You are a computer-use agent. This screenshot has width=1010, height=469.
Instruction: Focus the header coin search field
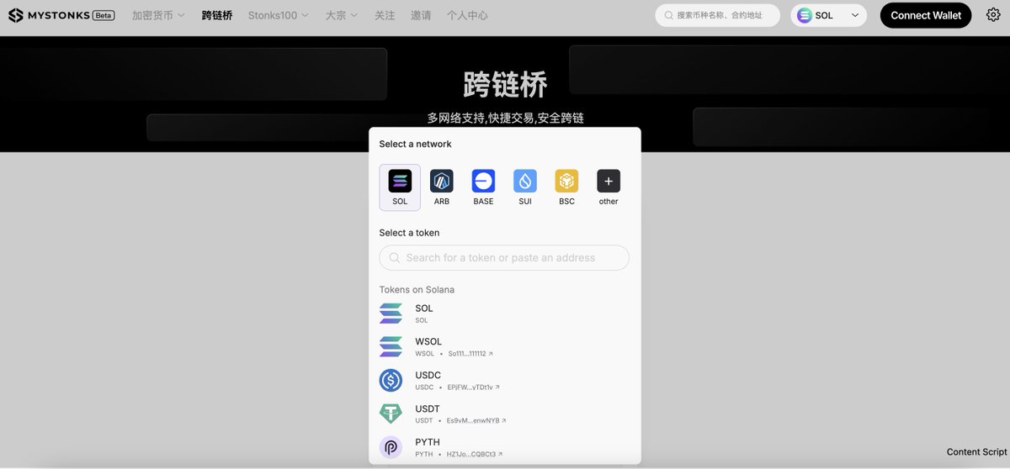pos(717,15)
